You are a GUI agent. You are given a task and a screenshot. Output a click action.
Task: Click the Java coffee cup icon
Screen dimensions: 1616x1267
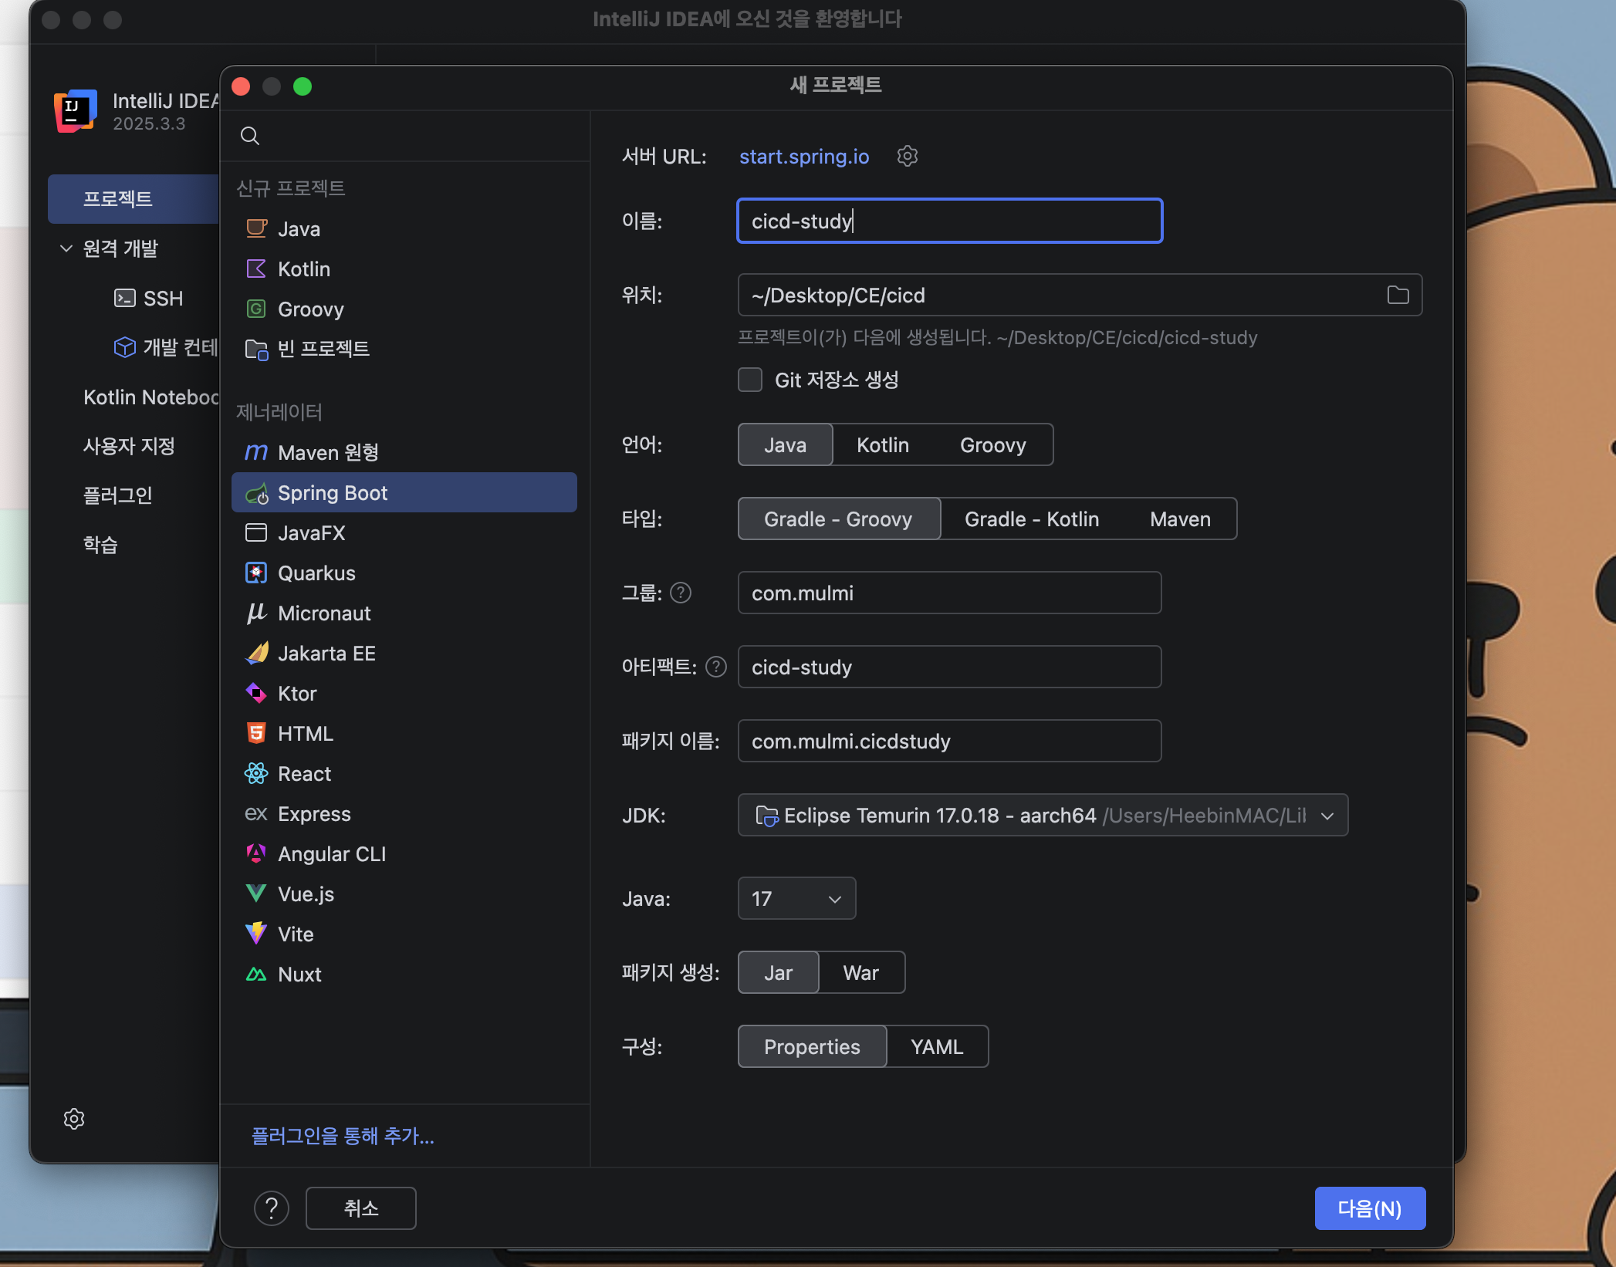pyautogui.click(x=256, y=228)
